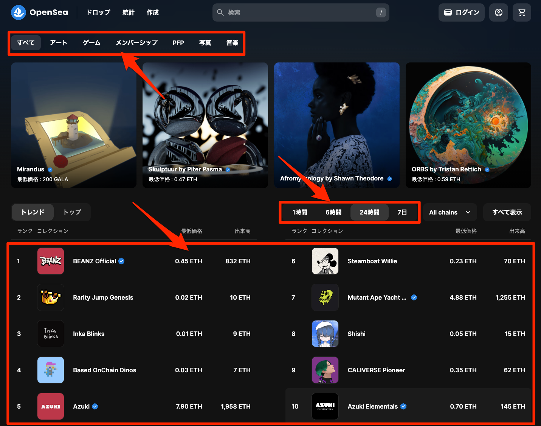Click the 4.88 ETH floor price
The height and width of the screenshot is (426, 541).
(463, 297)
